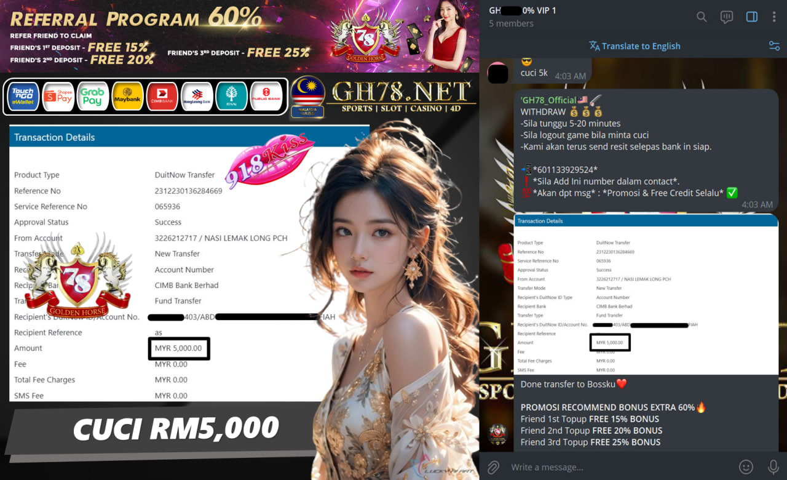The width and height of the screenshot is (787, 480).
Task: Click the cuci 5k message
Action: click(x=534, y=73)
